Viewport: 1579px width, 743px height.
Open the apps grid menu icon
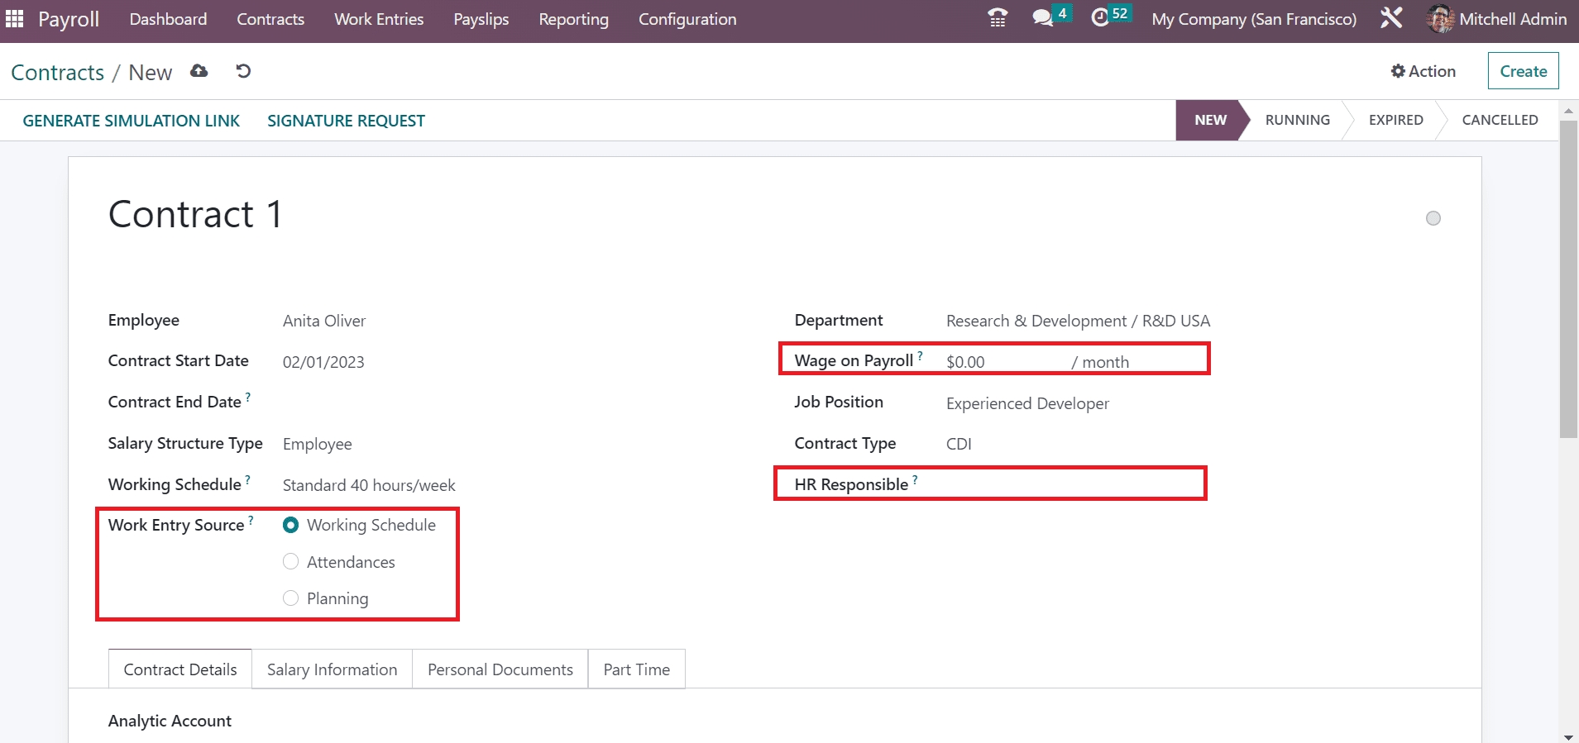coord(15,19)
